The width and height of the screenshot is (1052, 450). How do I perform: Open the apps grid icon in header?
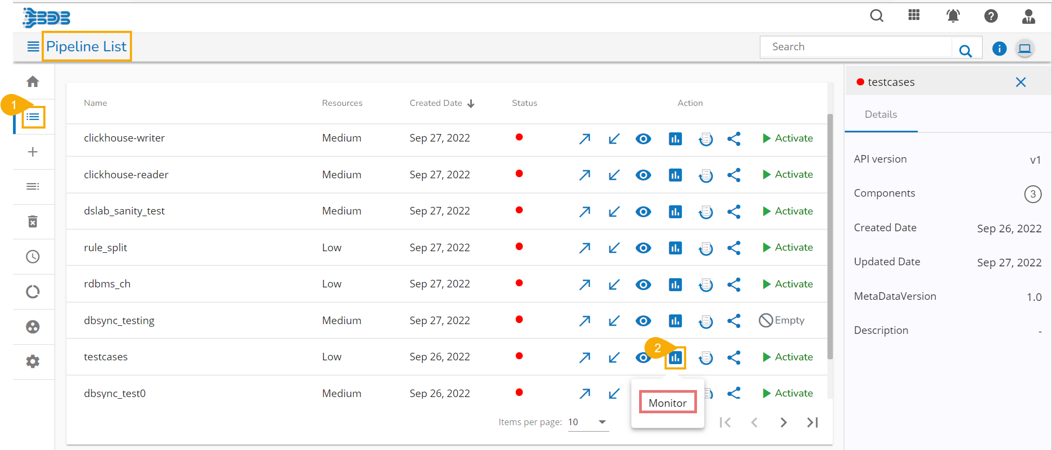914,16
